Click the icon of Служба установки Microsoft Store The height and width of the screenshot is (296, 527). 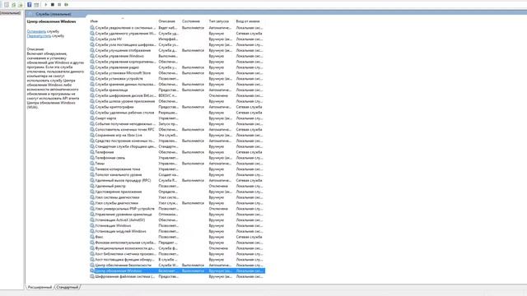(x=92, y=73)
